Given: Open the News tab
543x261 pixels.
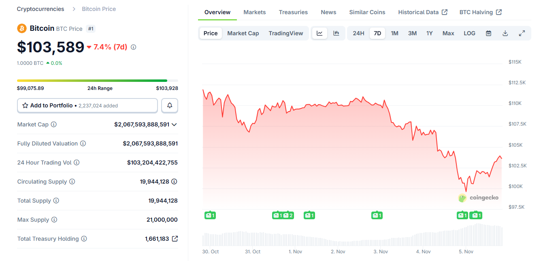Looking at the screenshot, I should pos(328,12).
